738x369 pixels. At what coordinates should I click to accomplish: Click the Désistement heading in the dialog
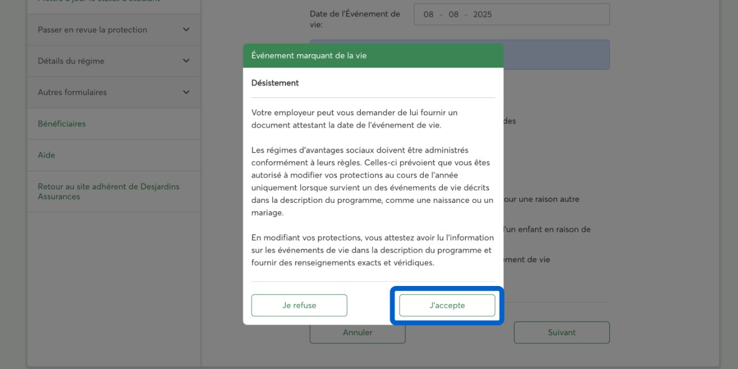coord(275,83)
